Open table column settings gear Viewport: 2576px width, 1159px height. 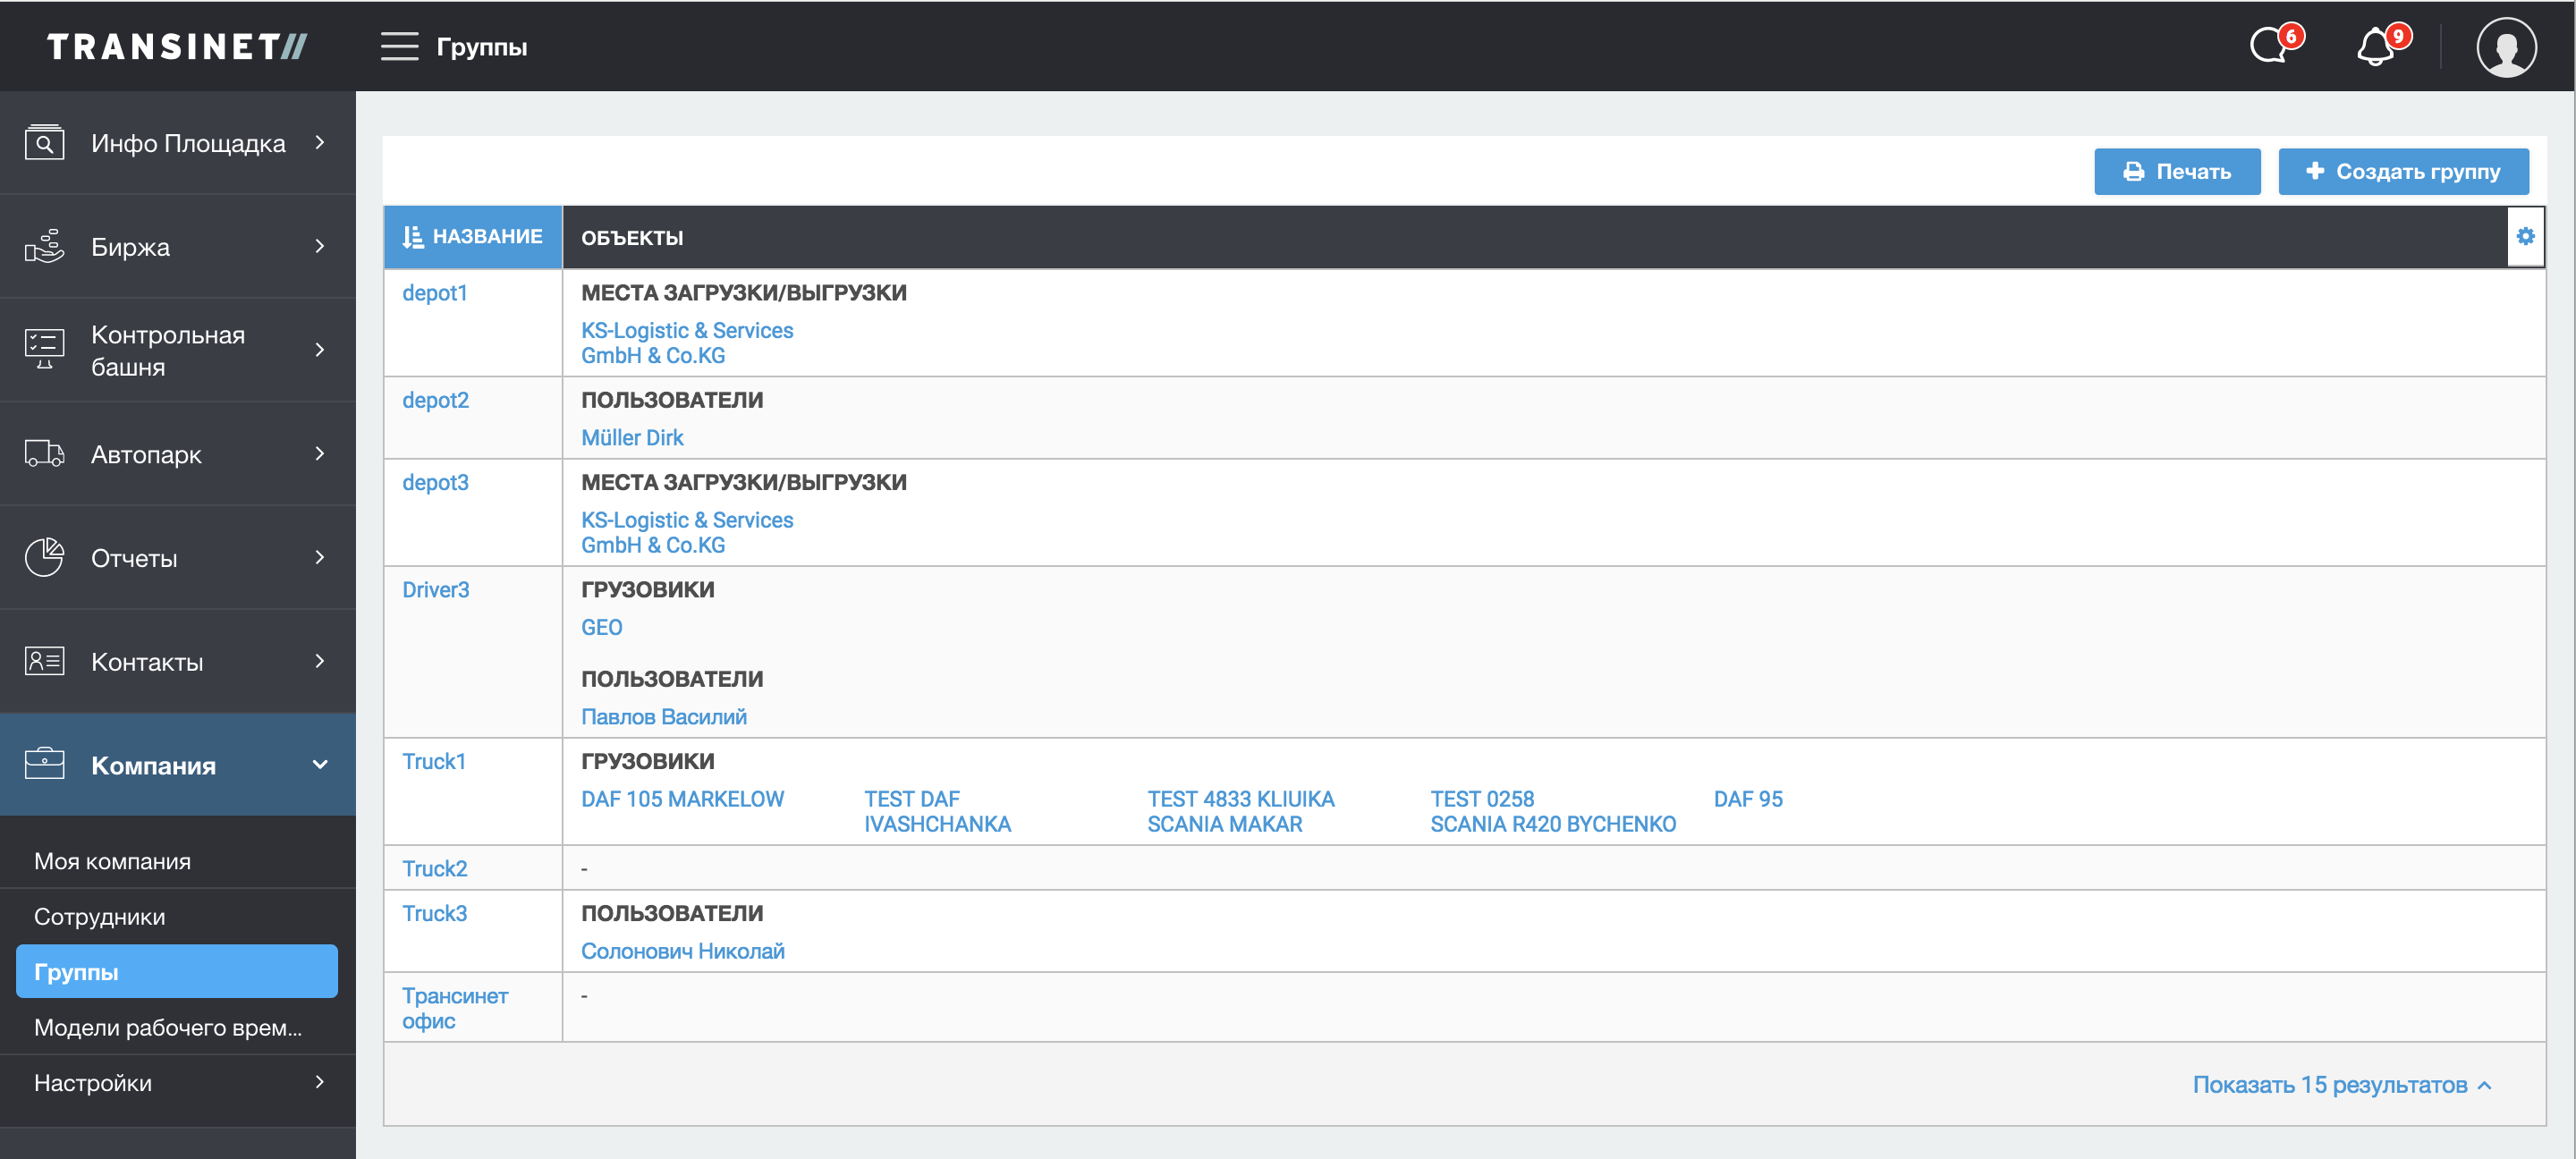click(x=2525, y=237)
